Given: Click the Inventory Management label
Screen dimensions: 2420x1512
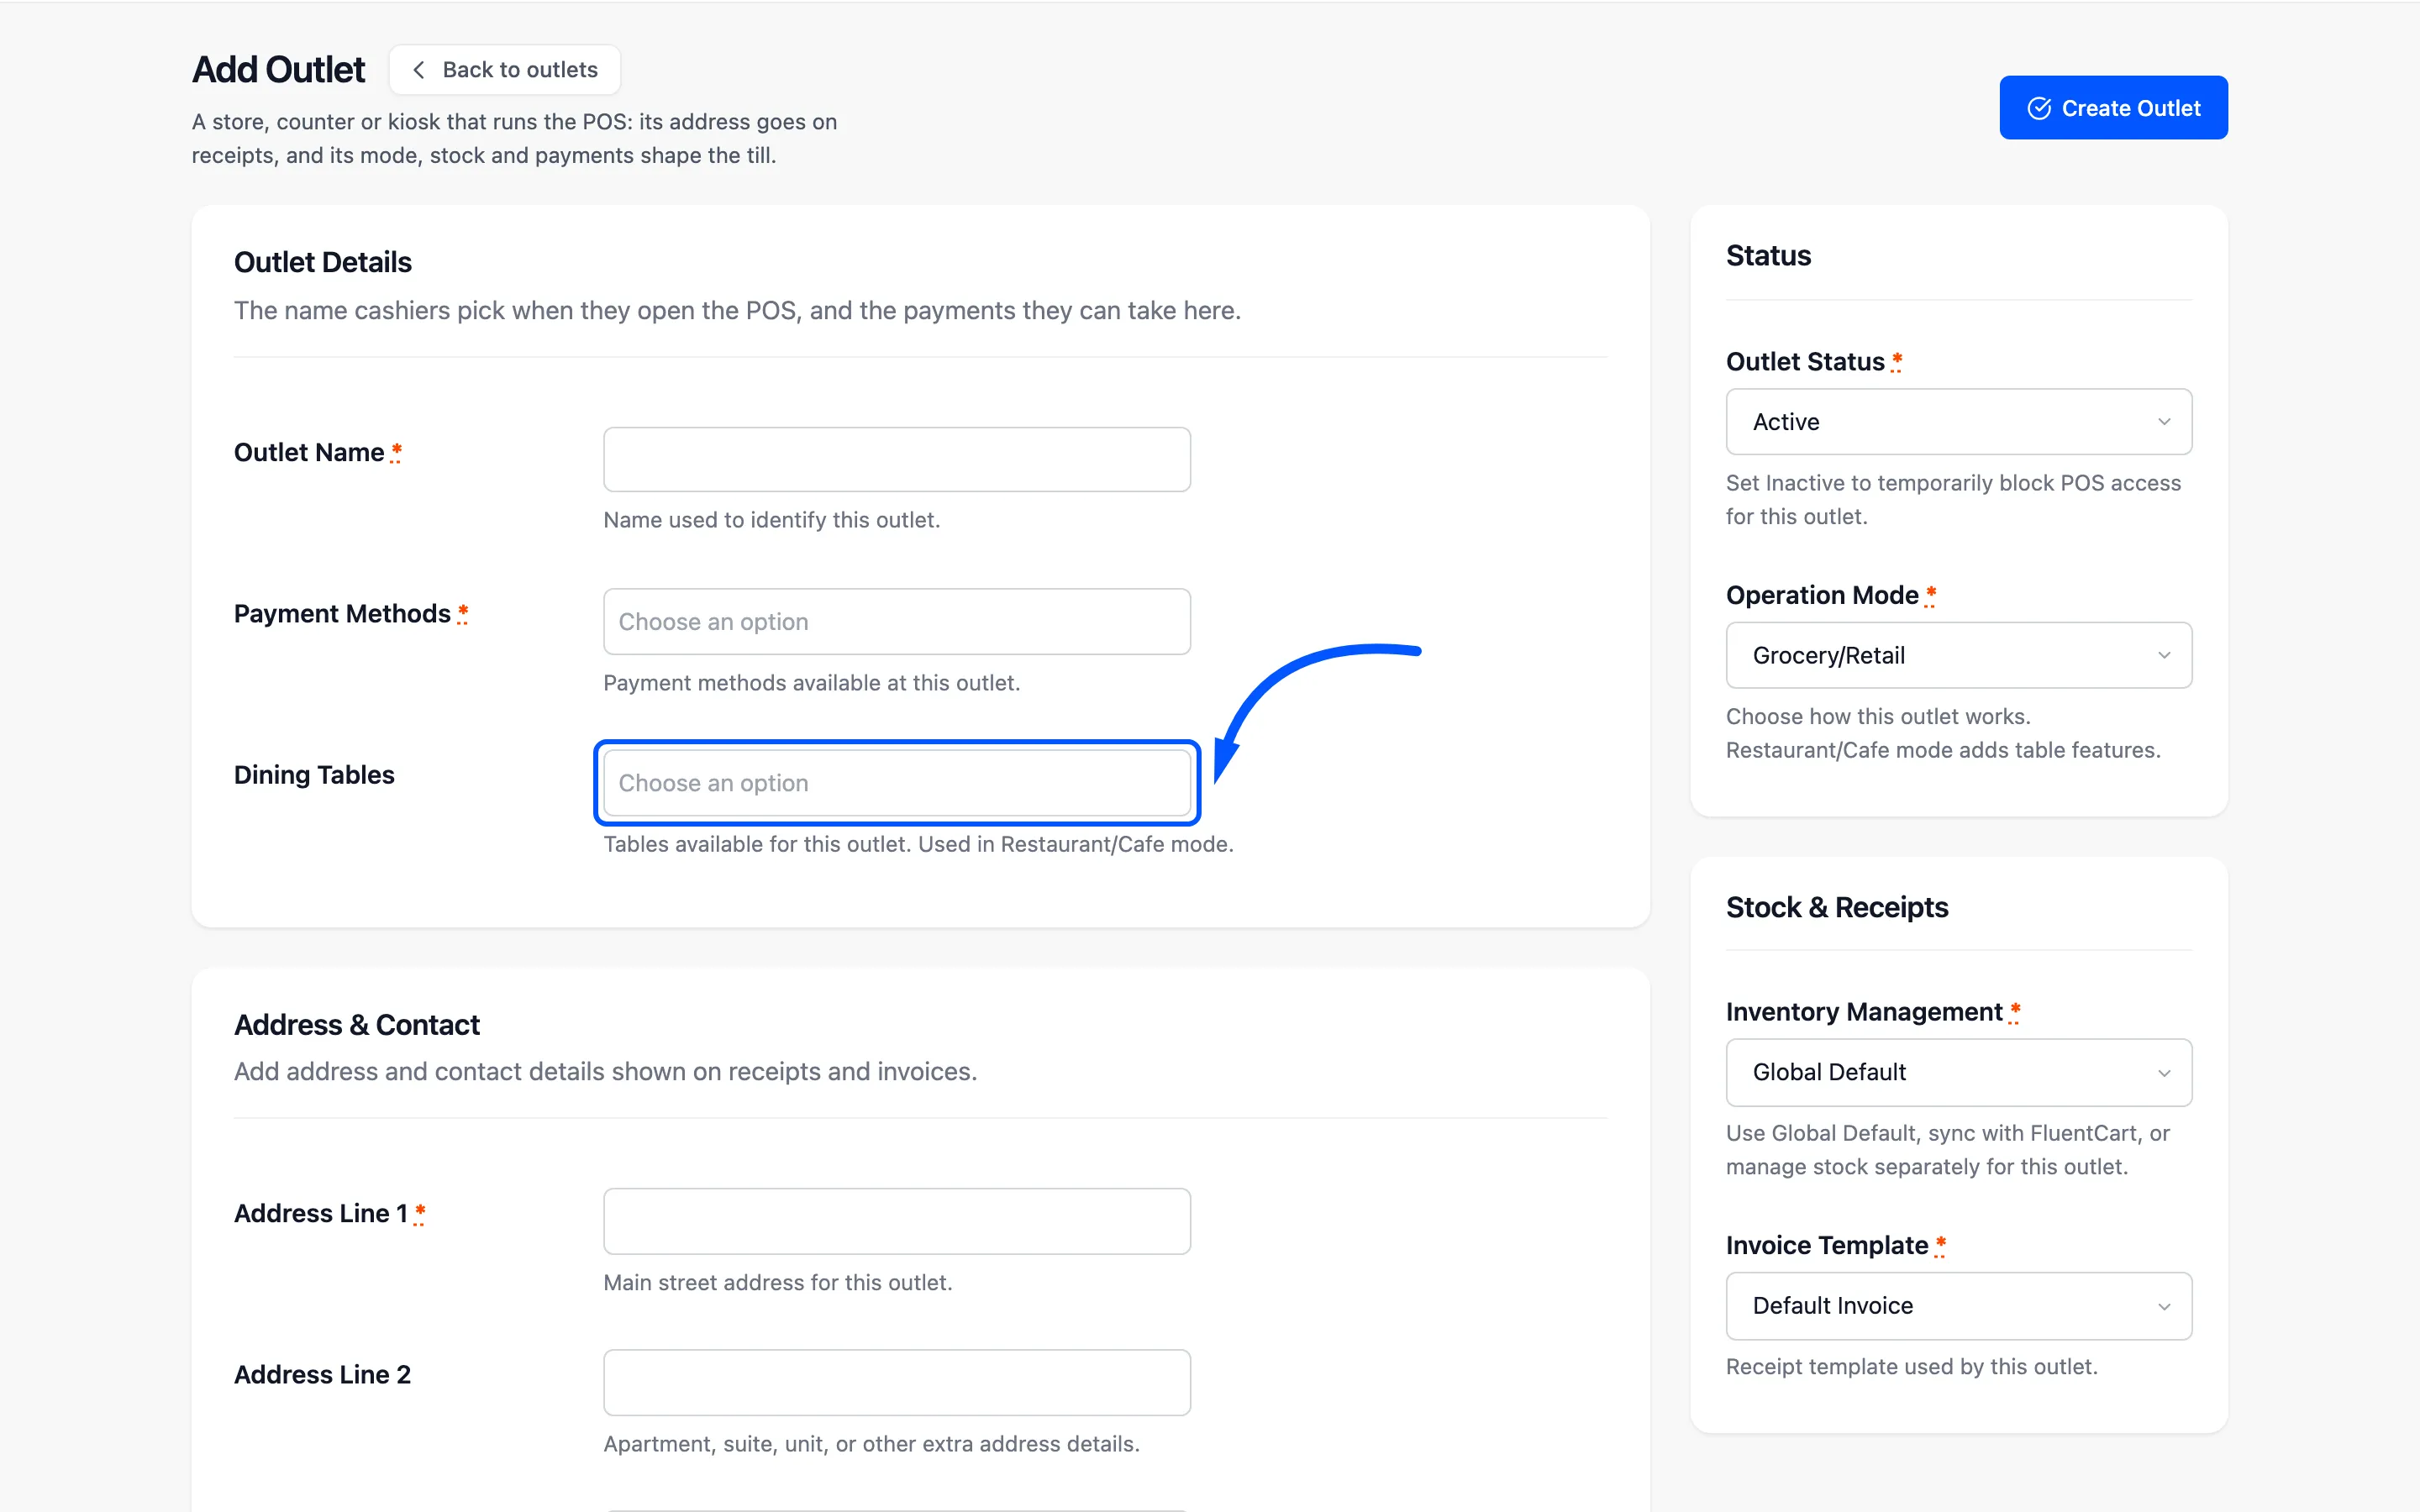Looking at the screenshot, I should point(1864,1012).
